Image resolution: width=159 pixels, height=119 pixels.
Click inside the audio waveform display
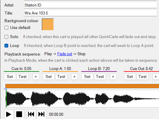82,99
